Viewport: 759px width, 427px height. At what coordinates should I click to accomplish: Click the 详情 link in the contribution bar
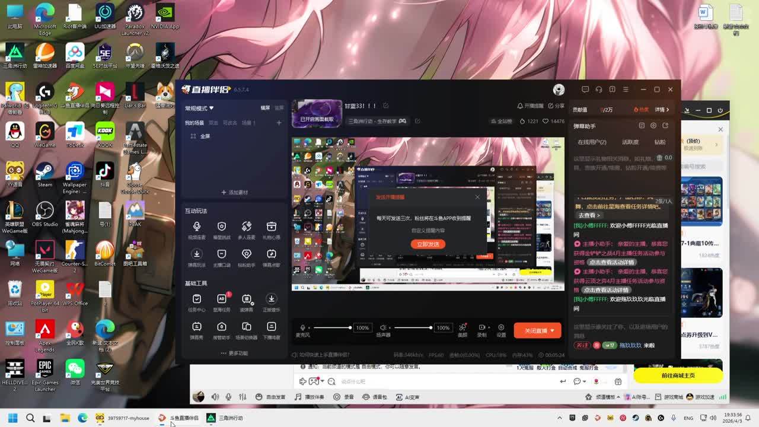pos(662,110)
